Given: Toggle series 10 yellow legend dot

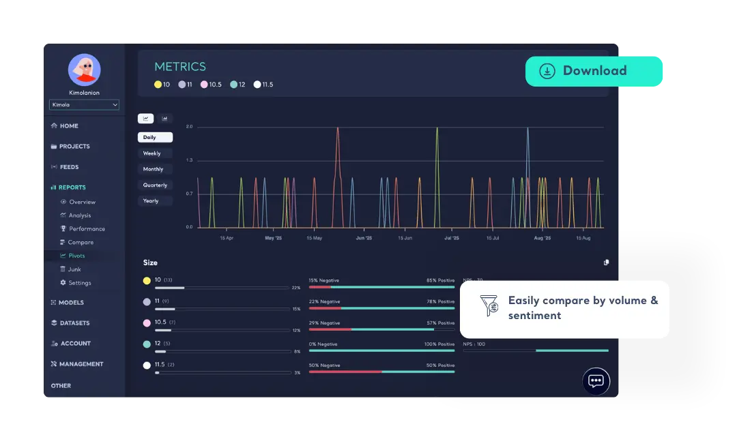Looking at the screenshot, I should pyautogui.click(x=158, y=85).
